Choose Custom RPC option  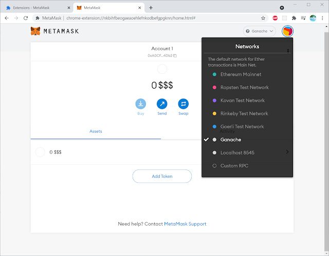point(247,166)
